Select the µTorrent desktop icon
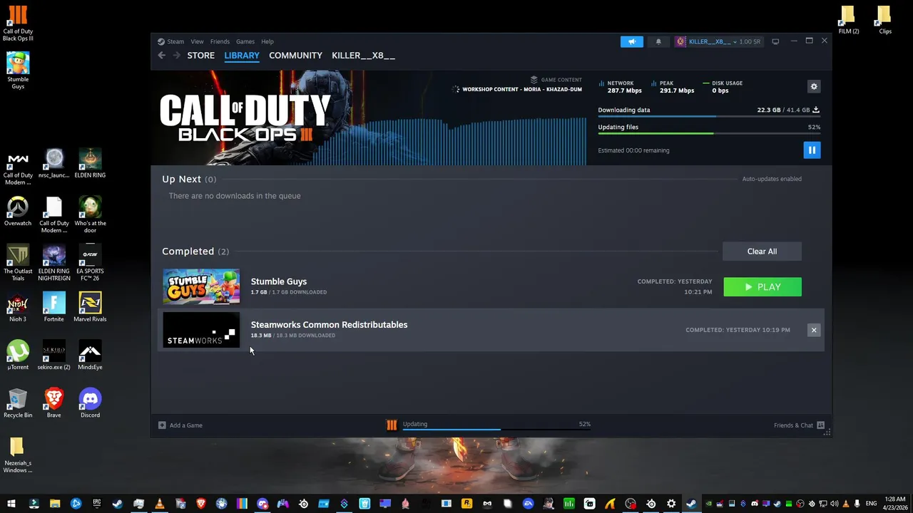The height and width of the screenshot is (513, 913). pyautogui.click(x=18, y=355)
